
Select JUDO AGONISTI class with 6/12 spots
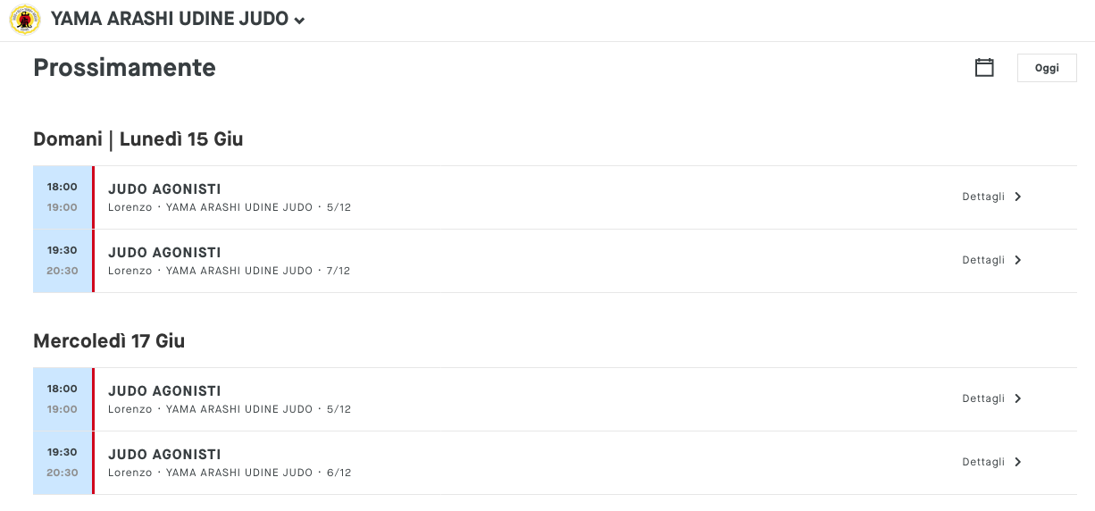164,455
